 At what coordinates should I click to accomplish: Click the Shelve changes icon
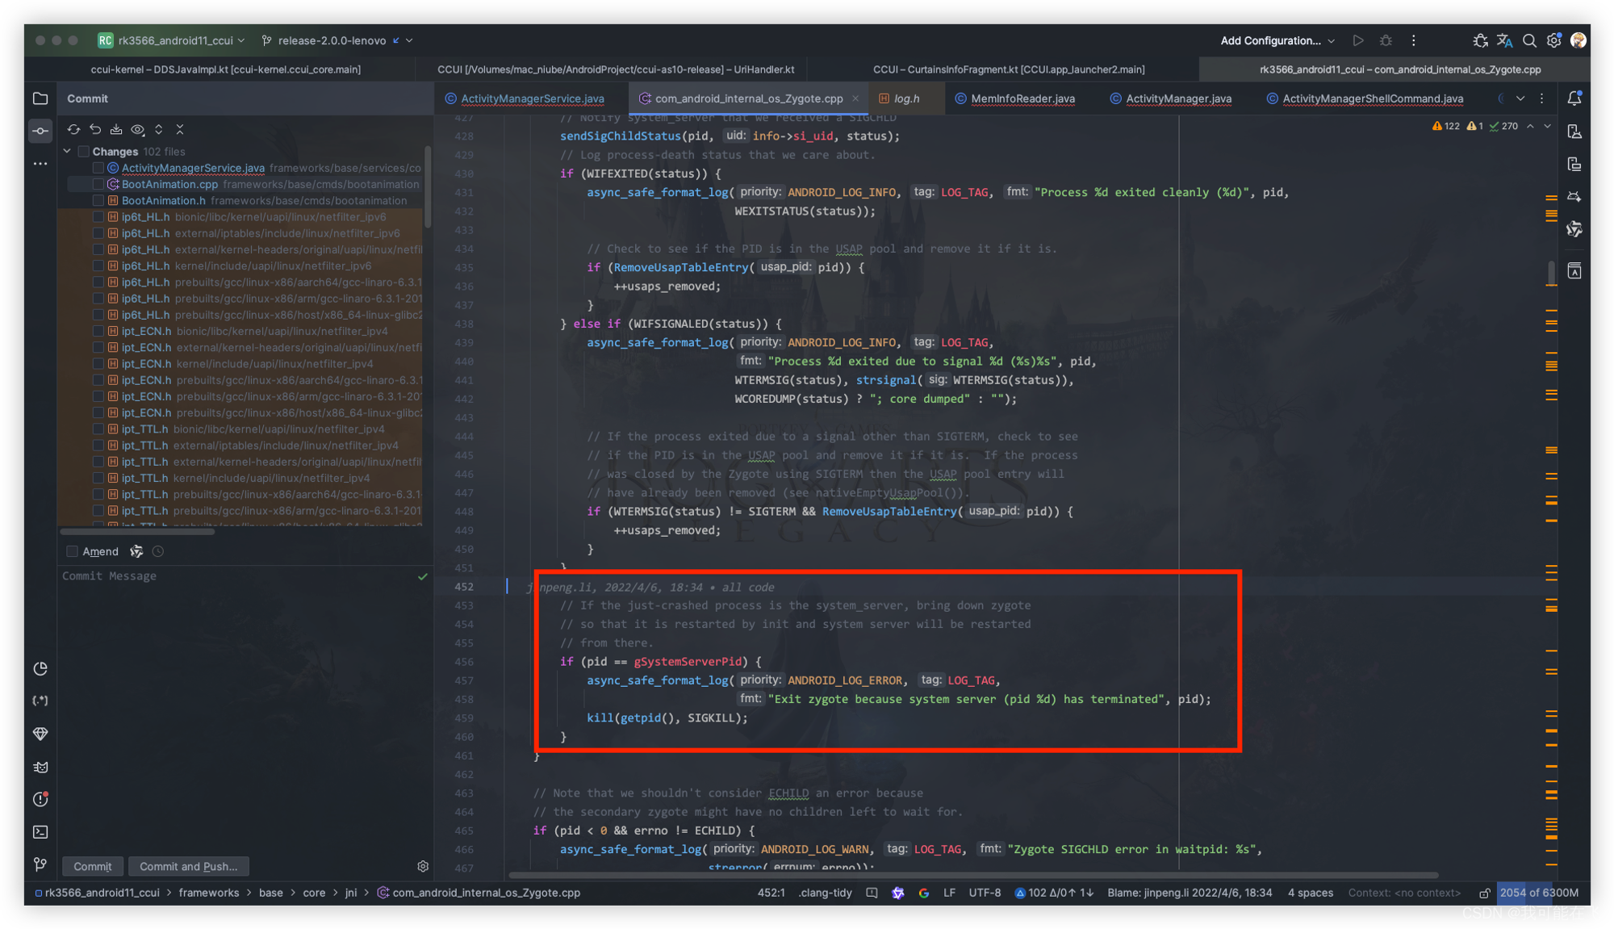(116, 129)
